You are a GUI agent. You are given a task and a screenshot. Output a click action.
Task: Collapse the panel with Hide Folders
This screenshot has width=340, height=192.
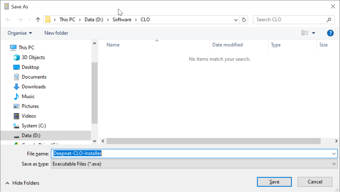[23, 183]
